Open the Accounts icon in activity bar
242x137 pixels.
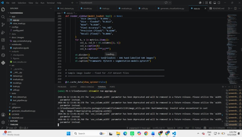pyautogui.click(x=3, y=115)
